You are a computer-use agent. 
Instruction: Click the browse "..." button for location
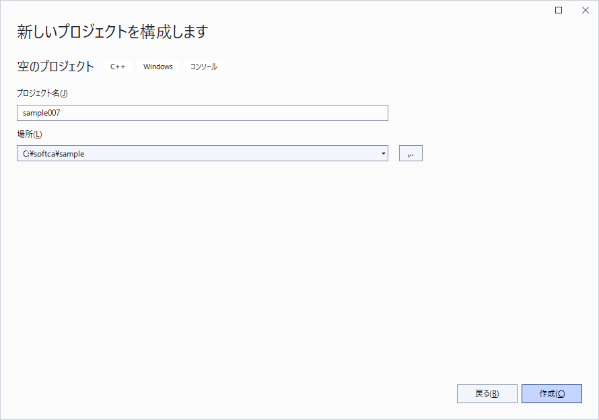(x=411, y=153)
